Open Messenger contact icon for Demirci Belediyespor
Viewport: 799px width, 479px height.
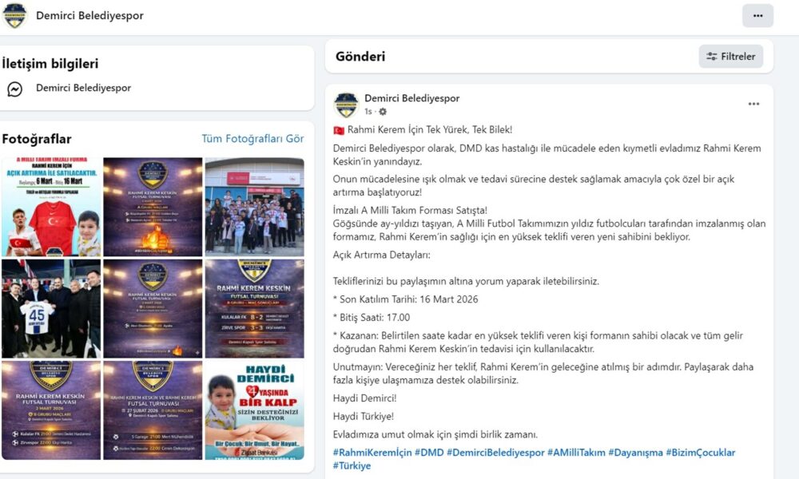14,89
